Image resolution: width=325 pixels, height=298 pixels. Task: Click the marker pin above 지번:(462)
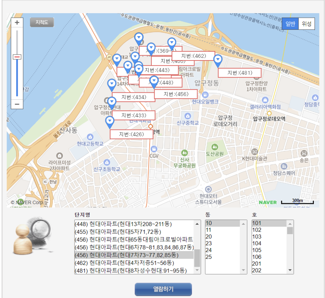pos(172,44)
